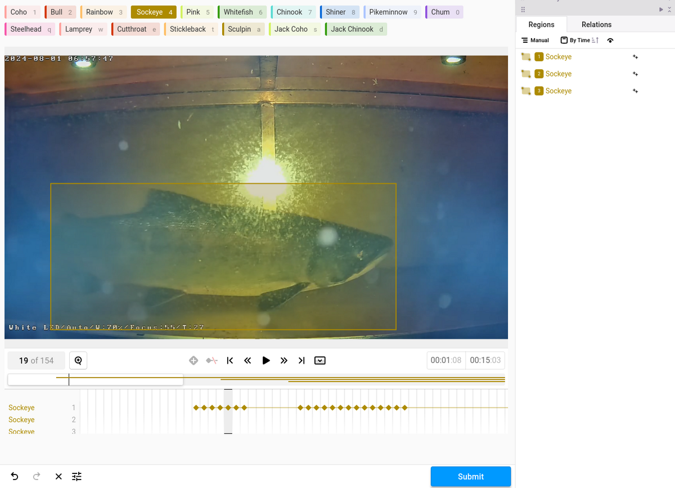Step forward with the double-right arrow icon

point(284,360)
